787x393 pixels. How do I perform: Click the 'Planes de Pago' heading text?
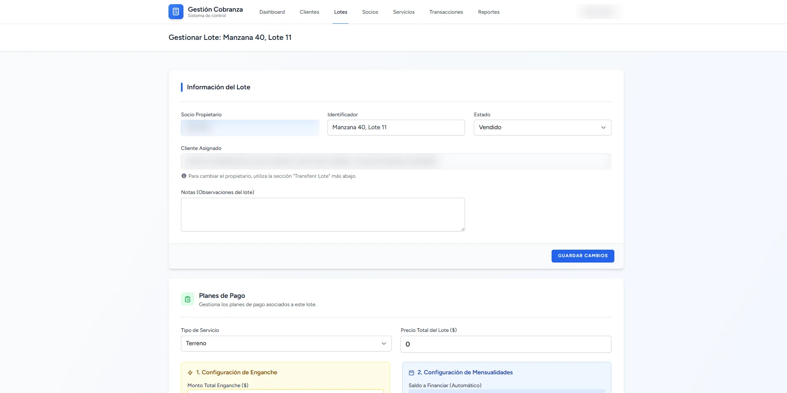coord(222,296)
